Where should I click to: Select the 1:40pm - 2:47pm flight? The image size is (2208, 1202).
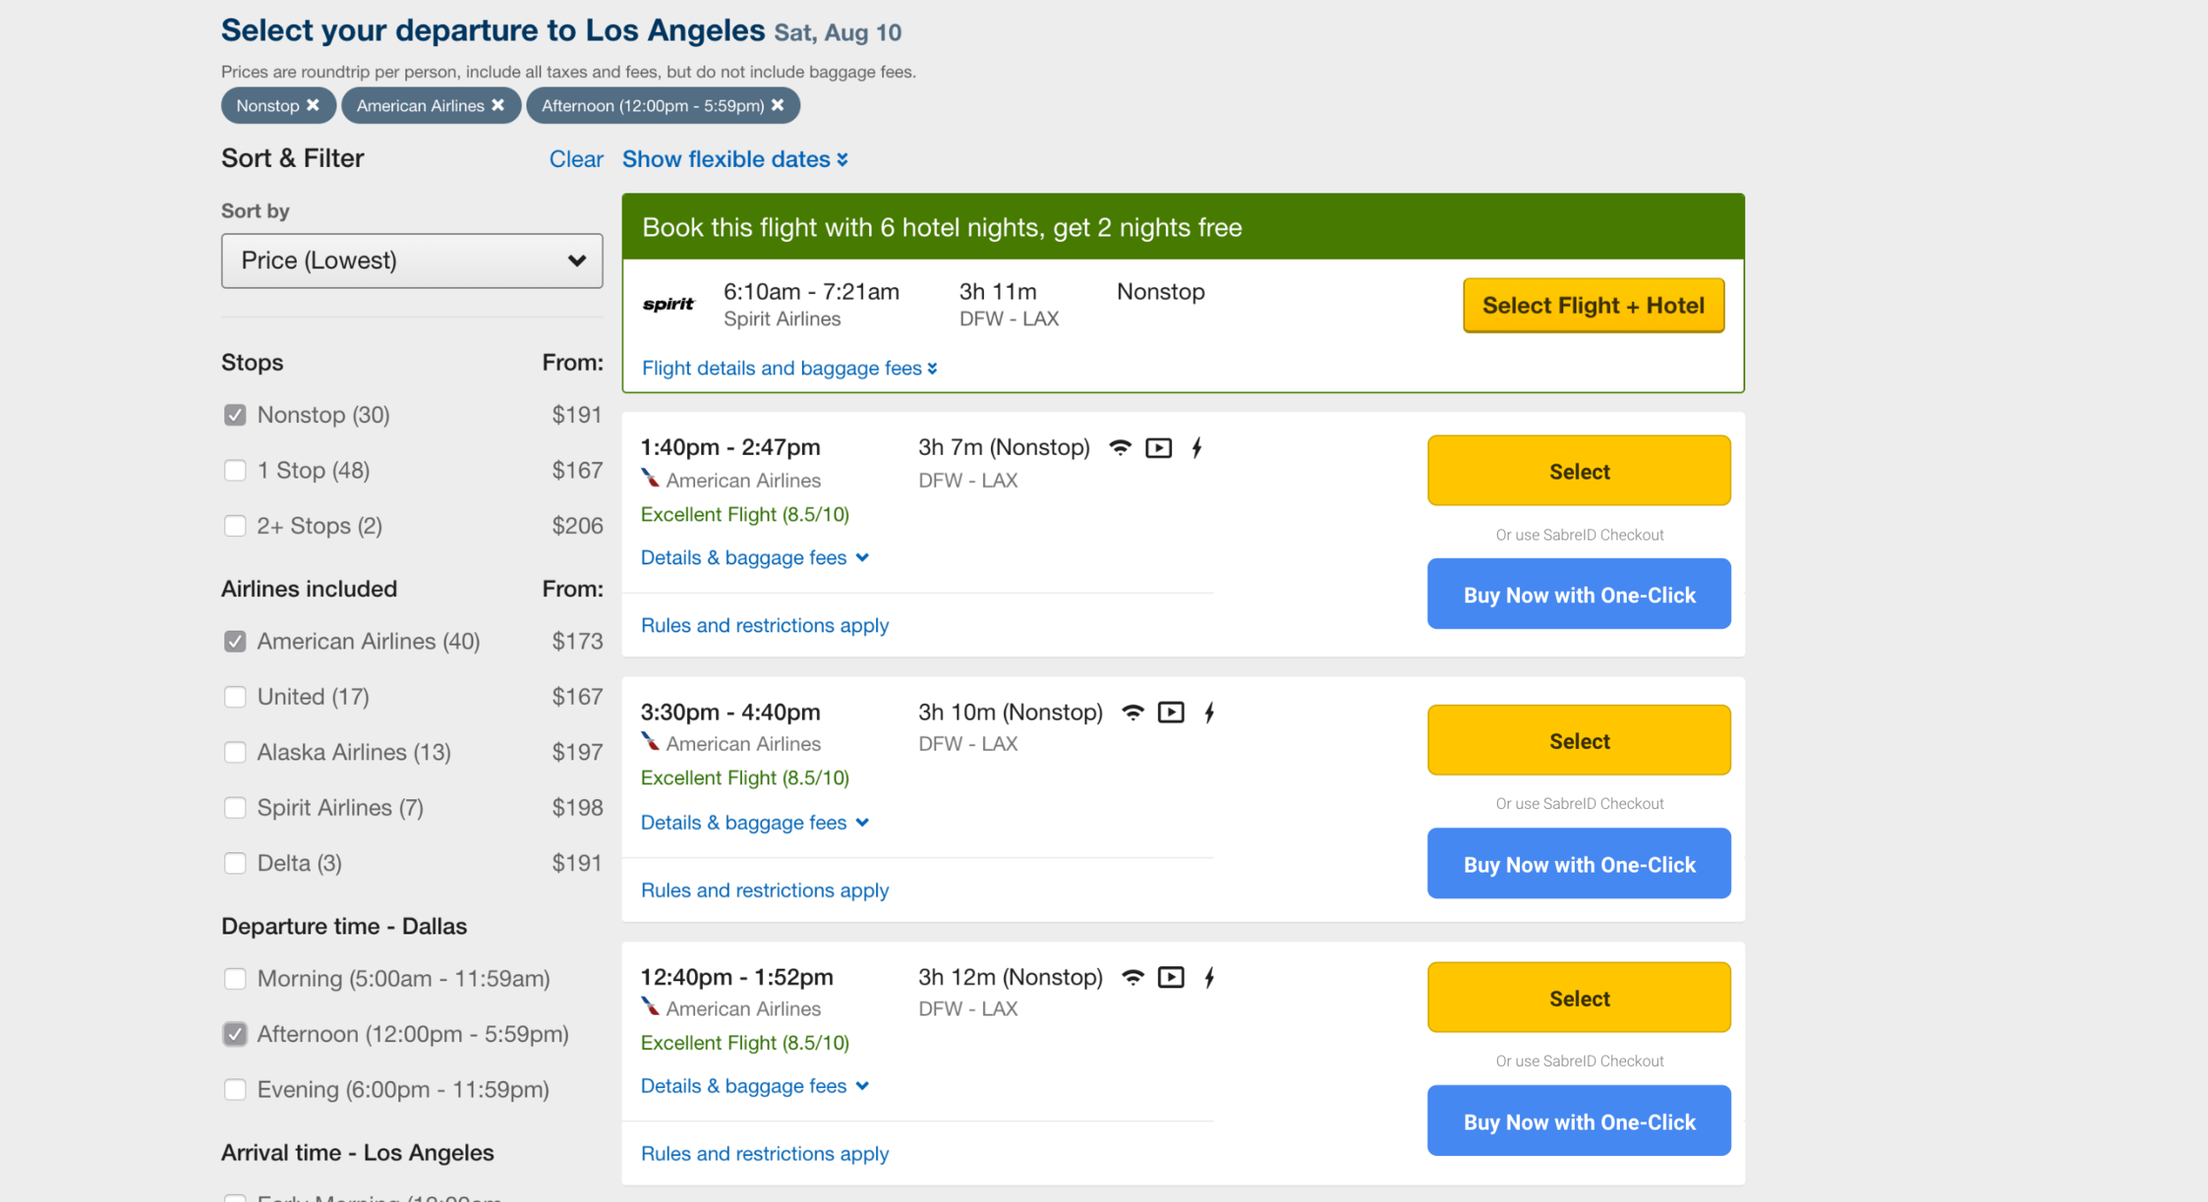click(x=1579, y=471)
